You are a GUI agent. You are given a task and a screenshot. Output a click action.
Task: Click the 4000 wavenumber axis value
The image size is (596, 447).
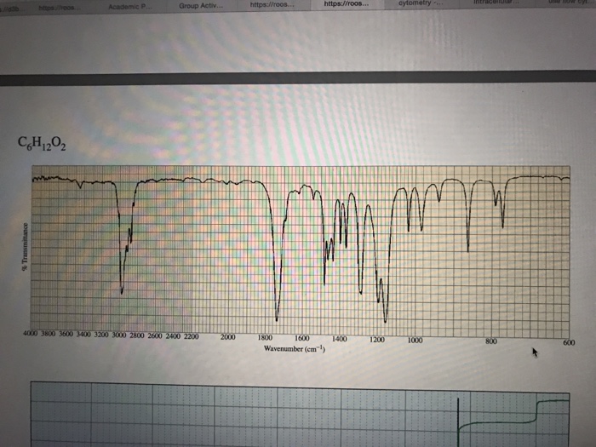[x=31, y=334]
